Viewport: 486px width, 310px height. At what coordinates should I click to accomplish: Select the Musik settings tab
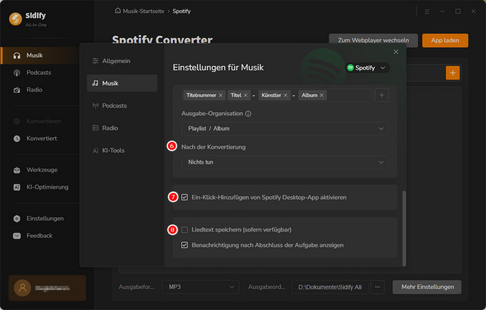click(x=122, y=83)
